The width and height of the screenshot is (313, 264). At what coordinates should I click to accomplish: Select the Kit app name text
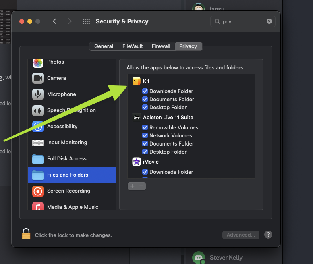coord(146,81)
